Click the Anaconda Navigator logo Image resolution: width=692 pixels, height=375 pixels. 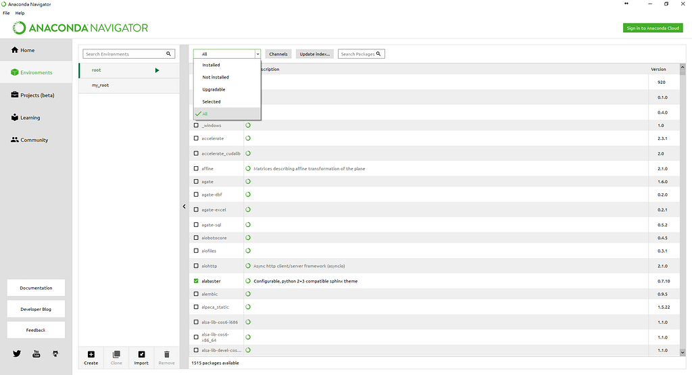(80, 28)
